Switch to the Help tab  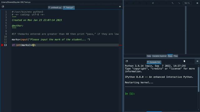click(149, 56)
